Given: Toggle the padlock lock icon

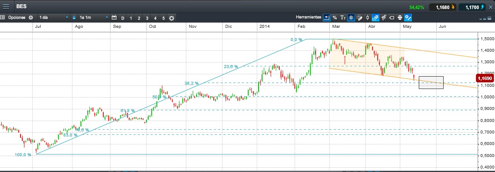Looking at the screenshot, I should pos(74,18).
